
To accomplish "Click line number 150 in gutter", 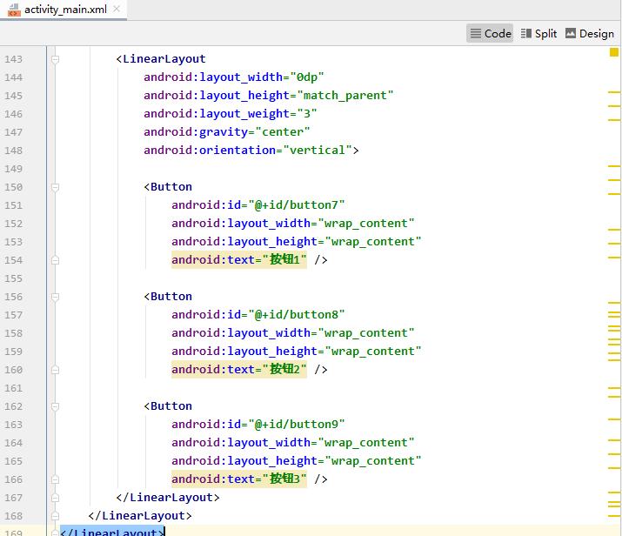I will (14, 187).
